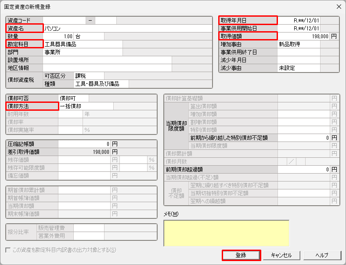Click the 設置場所 input field
The image size is (346, 265).
[x=107, y=60]
